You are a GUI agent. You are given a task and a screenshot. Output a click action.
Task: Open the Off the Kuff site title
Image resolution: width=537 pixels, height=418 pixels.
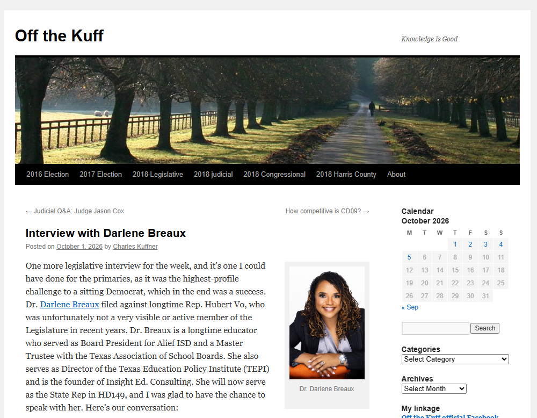click(59, 35)
